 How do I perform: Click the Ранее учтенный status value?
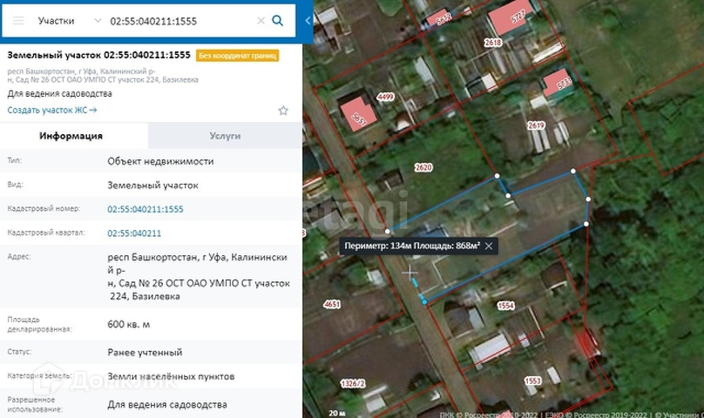click(x=145, y=353)
